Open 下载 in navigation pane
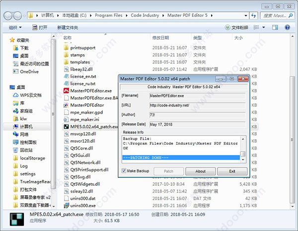Screen dimensions: 298x231 coord(24,48)
